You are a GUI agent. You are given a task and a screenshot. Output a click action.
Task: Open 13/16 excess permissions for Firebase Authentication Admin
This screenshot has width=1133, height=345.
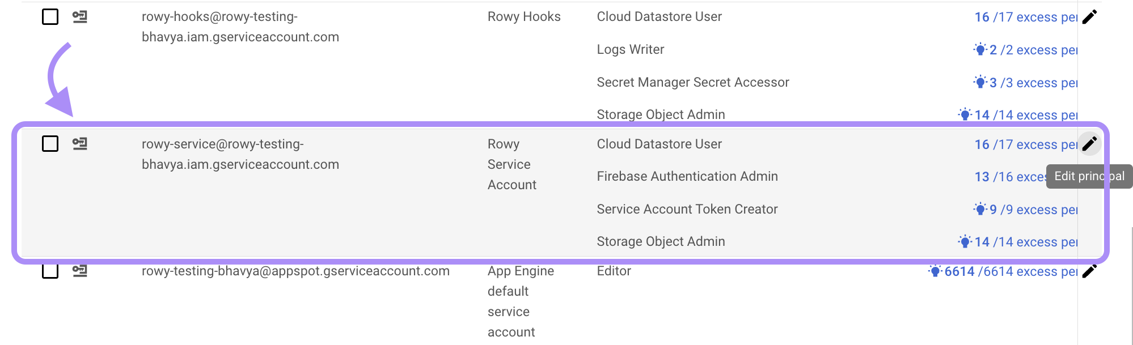tap(1009, 177)
